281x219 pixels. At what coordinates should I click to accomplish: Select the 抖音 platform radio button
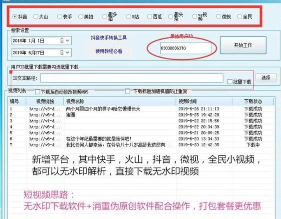coord(15,16)
